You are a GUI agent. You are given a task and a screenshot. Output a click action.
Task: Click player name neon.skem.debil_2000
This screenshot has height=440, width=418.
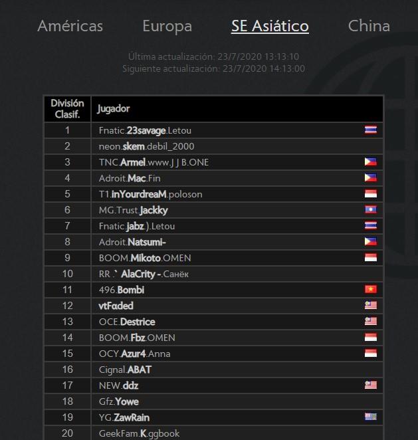tap(146, 146)
